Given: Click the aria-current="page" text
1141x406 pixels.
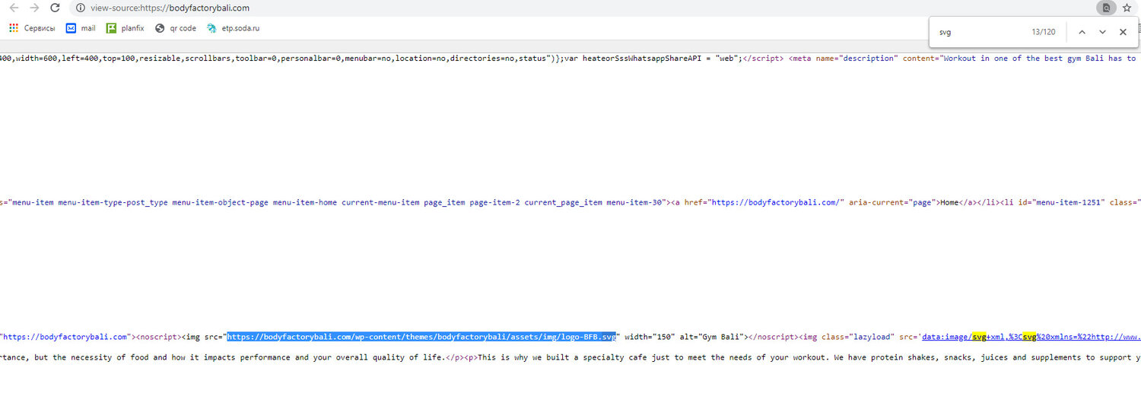Looking at the screenshot, I should pos(892,203).
